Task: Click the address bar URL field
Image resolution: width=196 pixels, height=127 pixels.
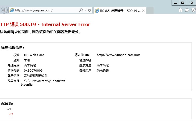Action: tap(45, 10)
